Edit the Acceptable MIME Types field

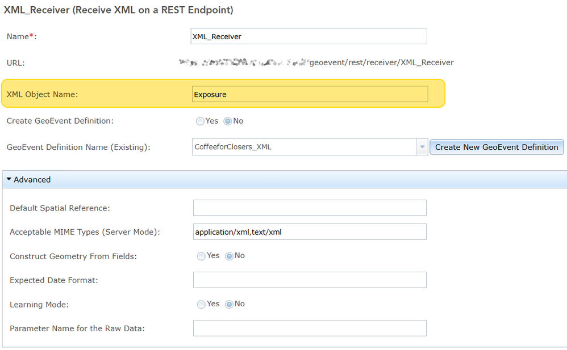310,232
